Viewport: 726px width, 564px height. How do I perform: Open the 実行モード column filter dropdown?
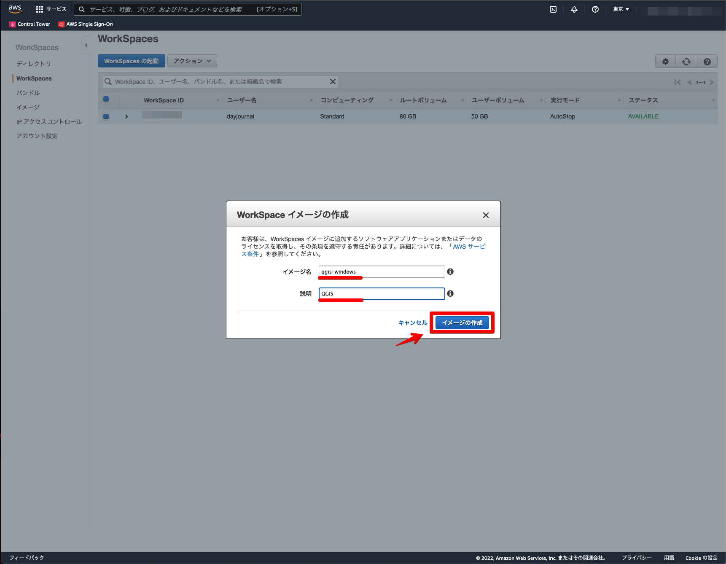[620, 100]
